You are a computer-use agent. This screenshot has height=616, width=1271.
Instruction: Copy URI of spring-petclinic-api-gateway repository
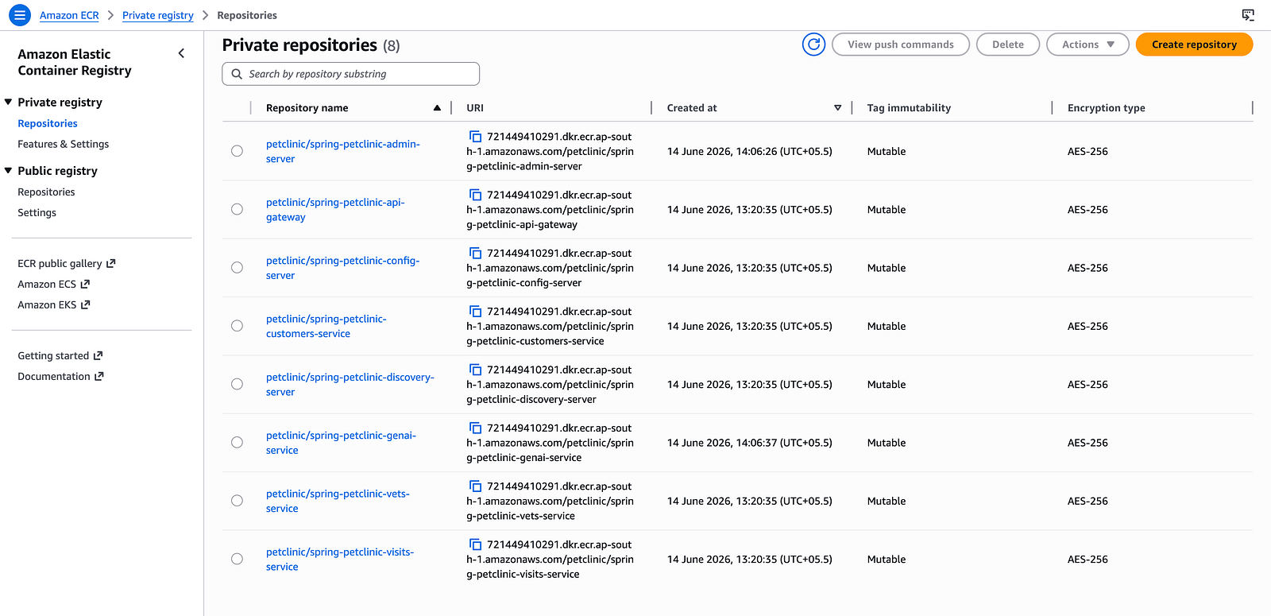tap(476, 195)
